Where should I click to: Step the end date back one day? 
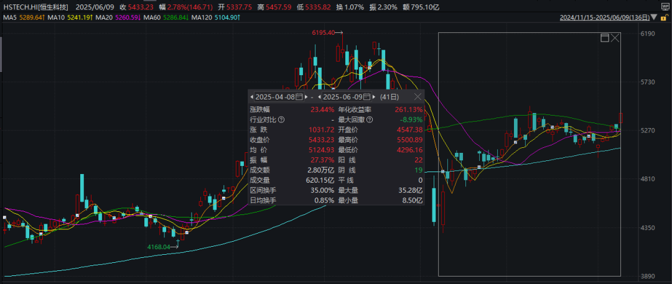point(320,97)
